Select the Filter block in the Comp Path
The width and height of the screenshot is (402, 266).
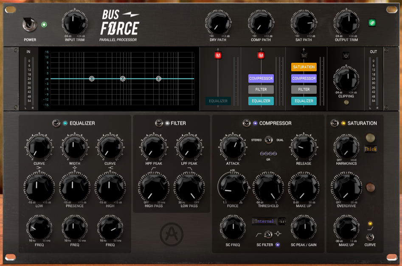click(261, 90)
